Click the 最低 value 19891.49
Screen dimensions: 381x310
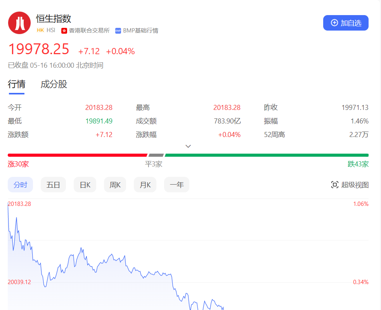click(99, 121)
